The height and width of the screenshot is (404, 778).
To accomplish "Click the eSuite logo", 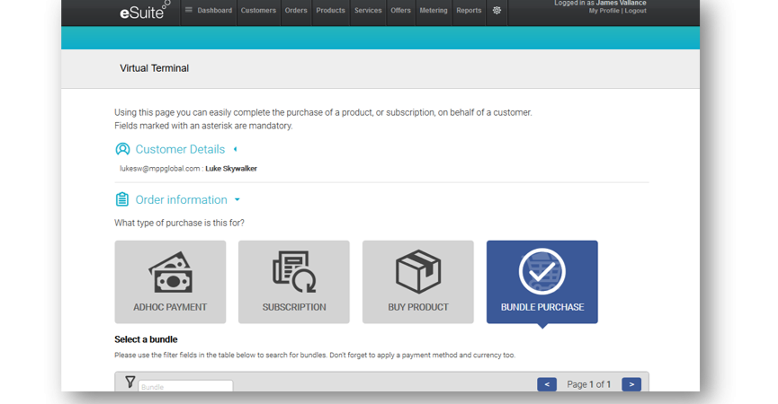I will (142, 12).
